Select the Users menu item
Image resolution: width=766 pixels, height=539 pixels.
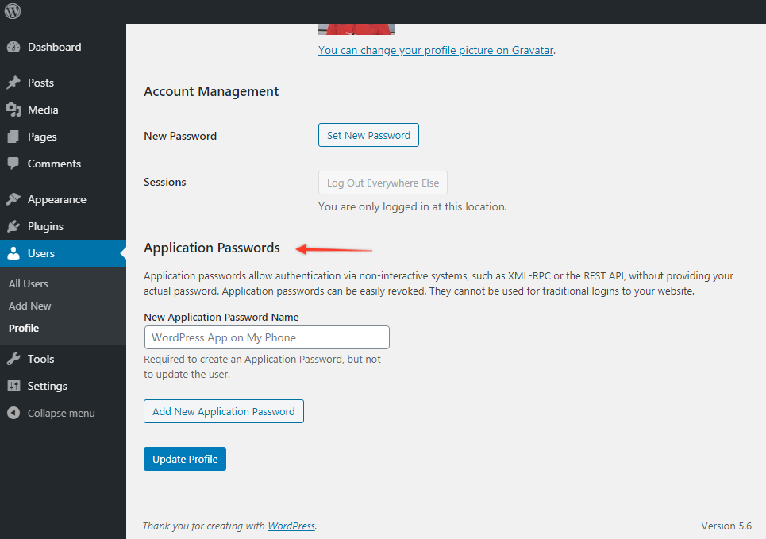(x=63, y=253)
